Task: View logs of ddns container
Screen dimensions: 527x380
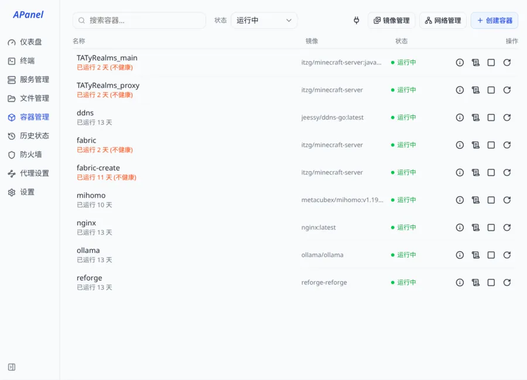Action: (x=475, y=118)
